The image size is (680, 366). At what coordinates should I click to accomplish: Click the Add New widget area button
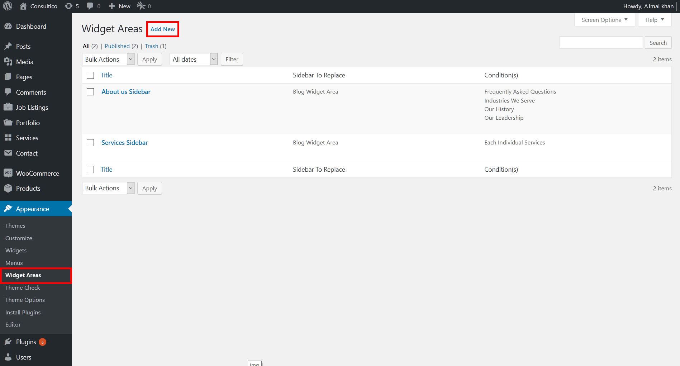[163, 29]
